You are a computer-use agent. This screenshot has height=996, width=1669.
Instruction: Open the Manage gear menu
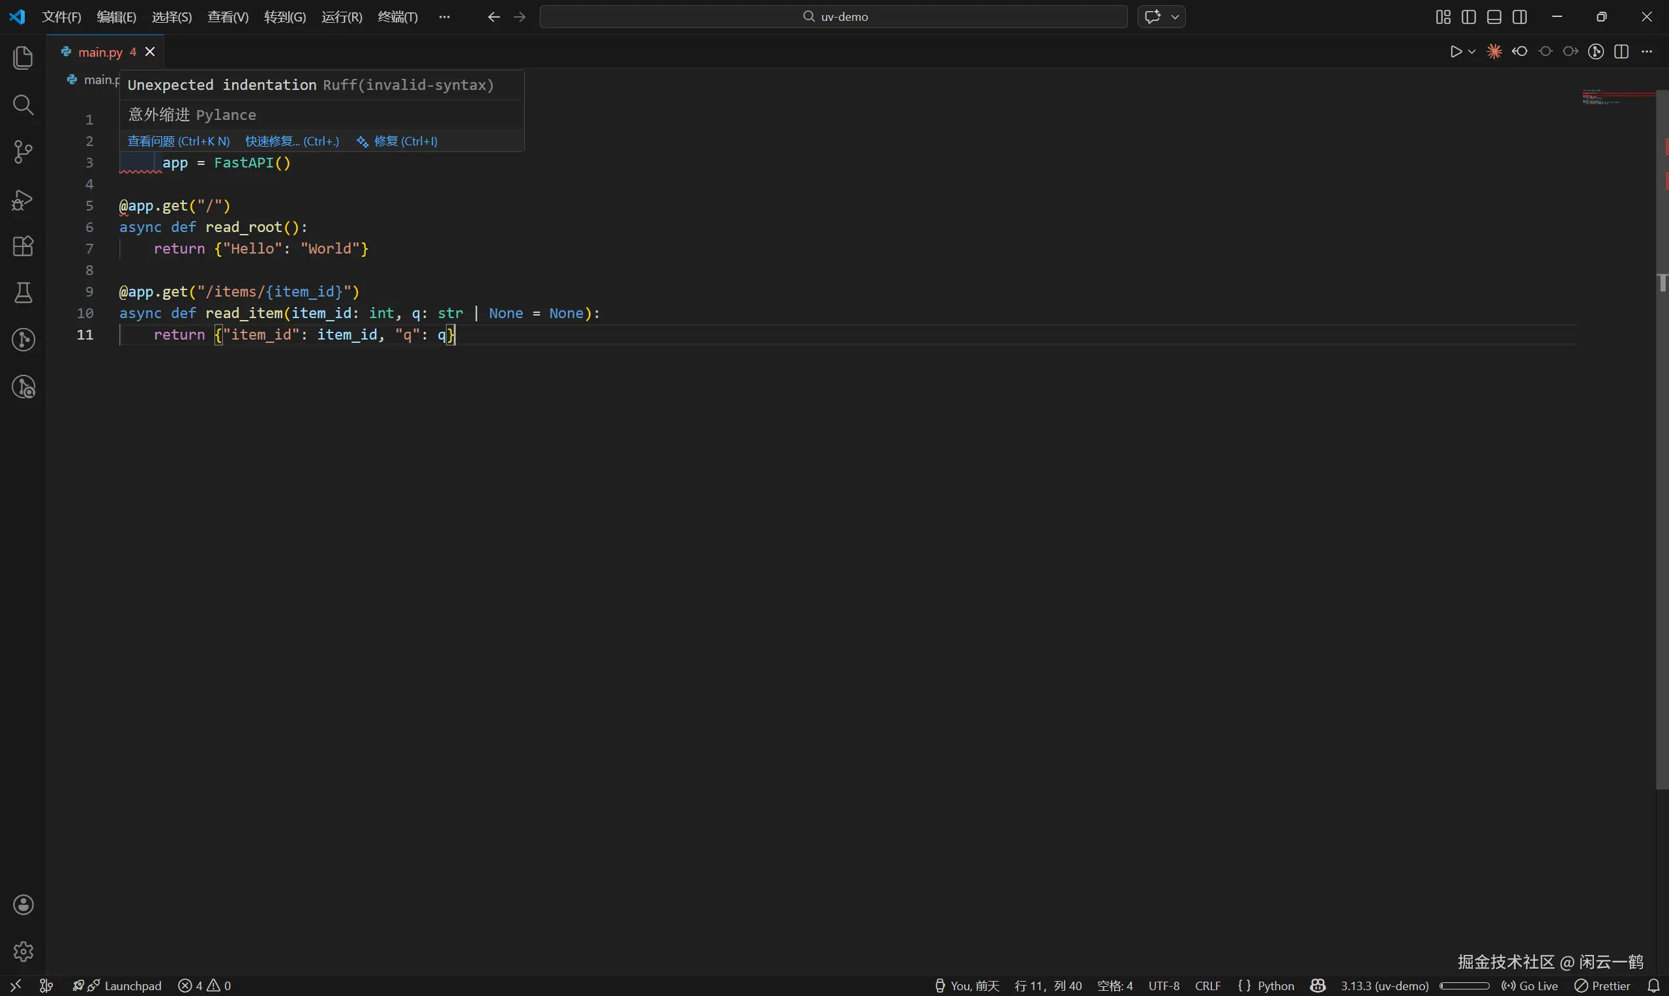coord(23,951)
